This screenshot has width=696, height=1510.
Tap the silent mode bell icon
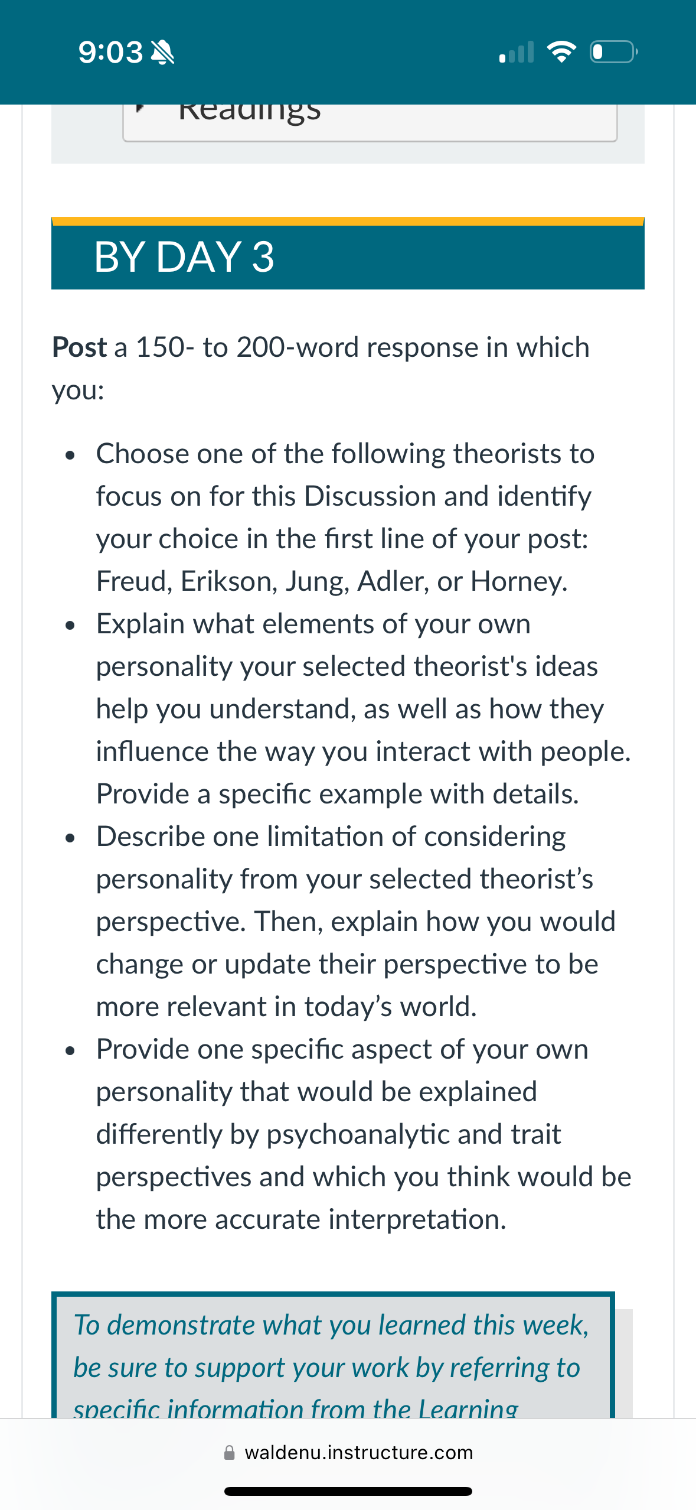[x=162, y=53]
